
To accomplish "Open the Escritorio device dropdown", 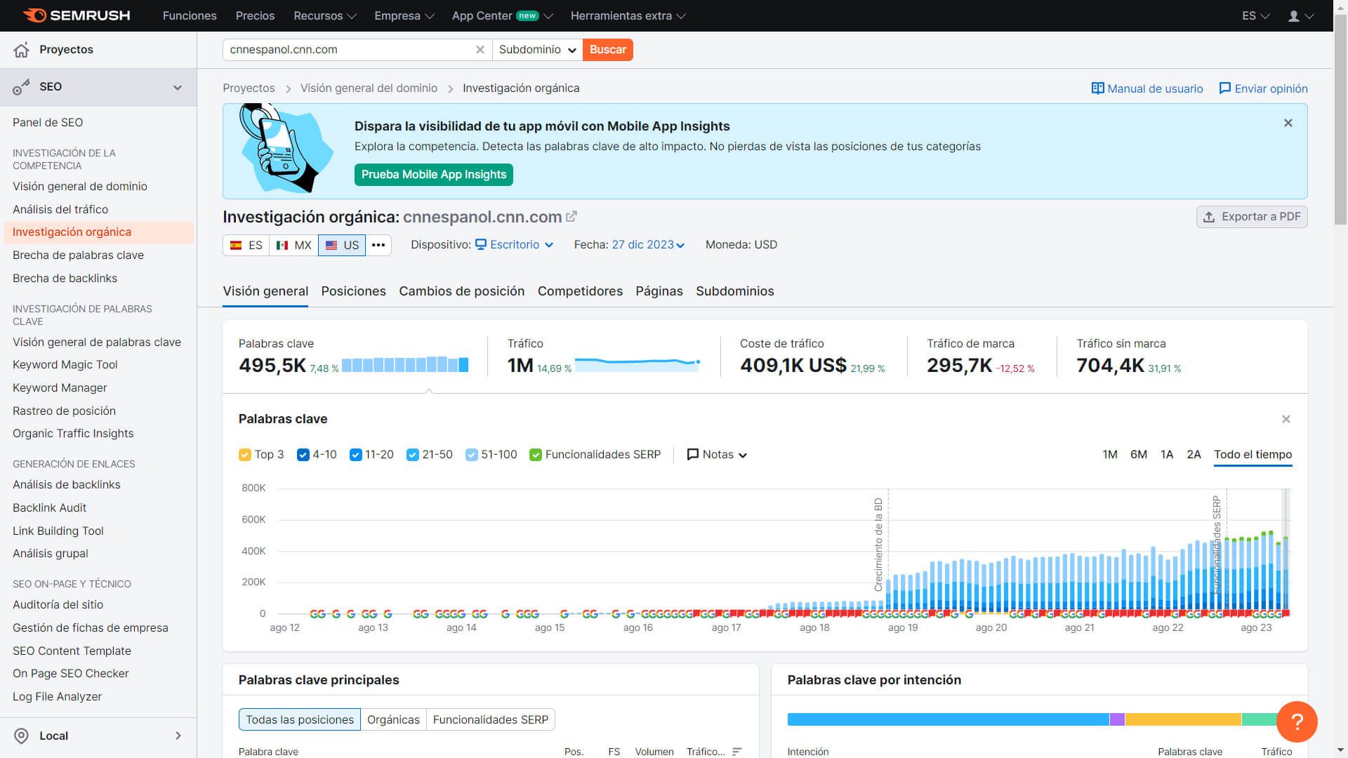I will click(515, 245).
